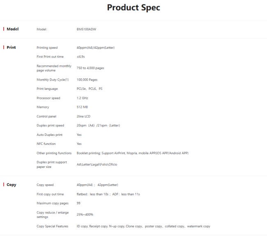The image size is (267, 236).
Task: Click the Monthly Duty Cycle(1) label
Action: pos(53,80)
